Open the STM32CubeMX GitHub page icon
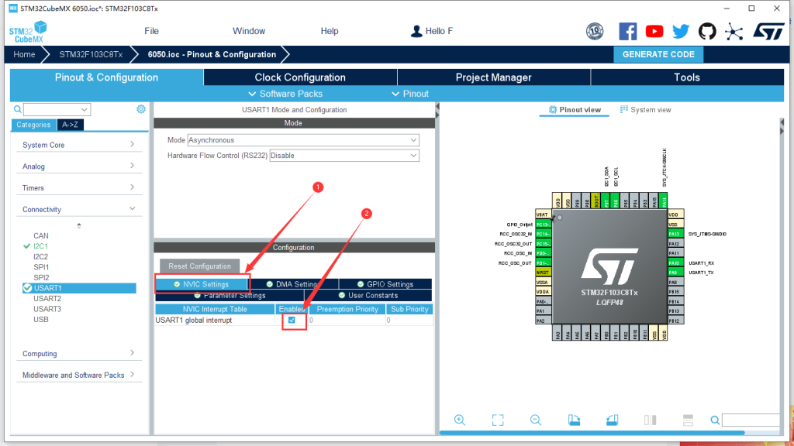794x446 pixels. pos(706,31)
